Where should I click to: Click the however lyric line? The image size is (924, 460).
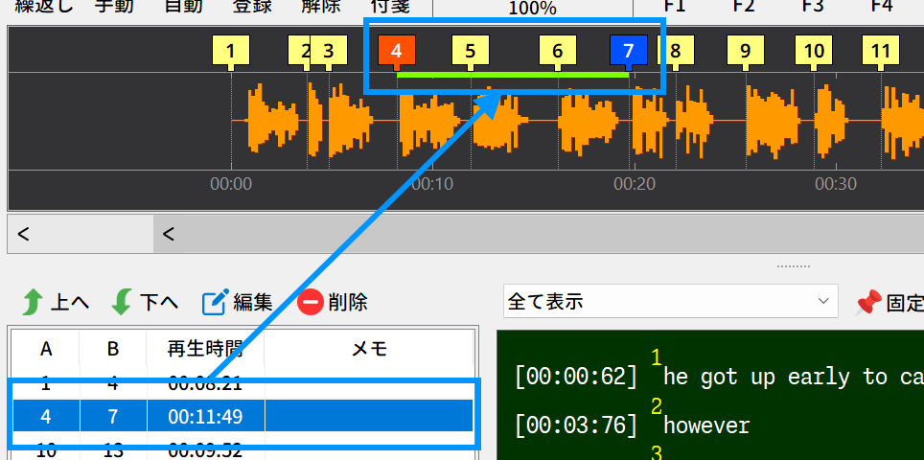coord(706,425)
